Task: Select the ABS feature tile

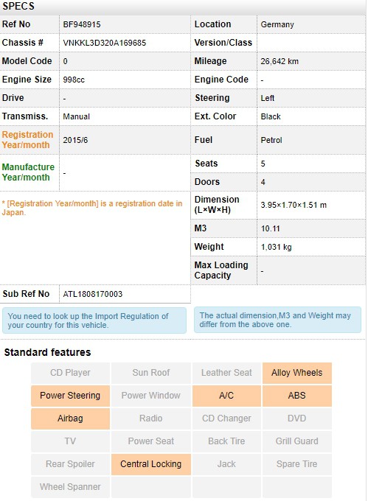Action: pos(297,396)
